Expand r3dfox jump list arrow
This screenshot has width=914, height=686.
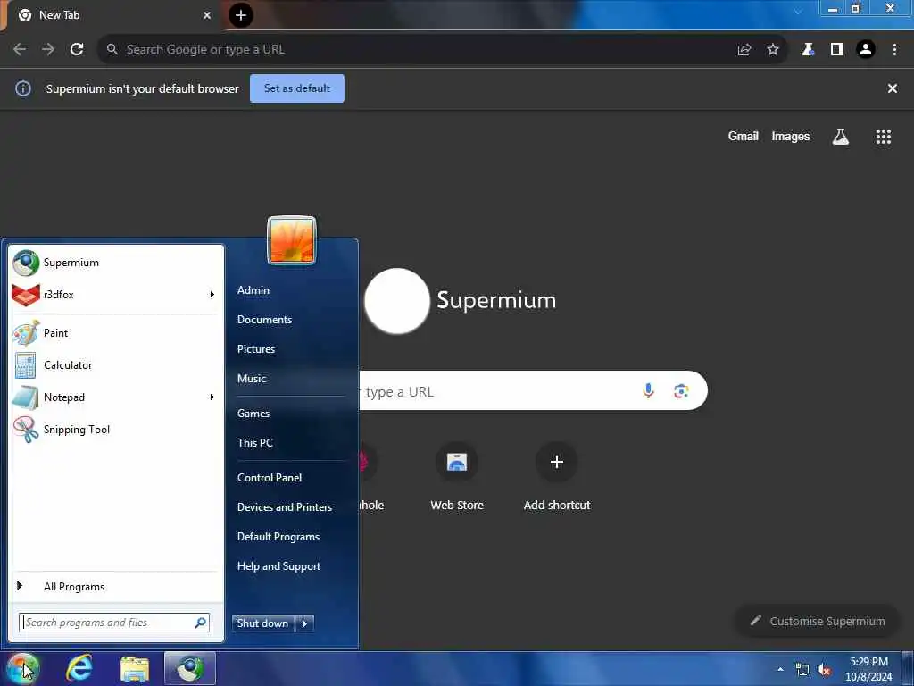point(212,295)
